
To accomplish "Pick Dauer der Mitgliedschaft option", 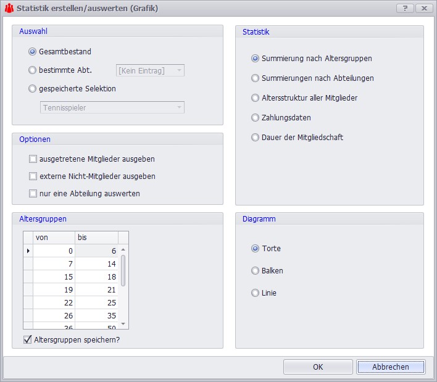I will (x=256, y=138).
